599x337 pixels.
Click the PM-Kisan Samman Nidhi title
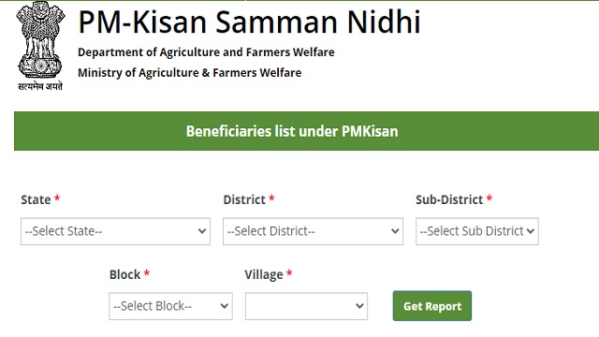pyautogui.click(x=250, y=22)
